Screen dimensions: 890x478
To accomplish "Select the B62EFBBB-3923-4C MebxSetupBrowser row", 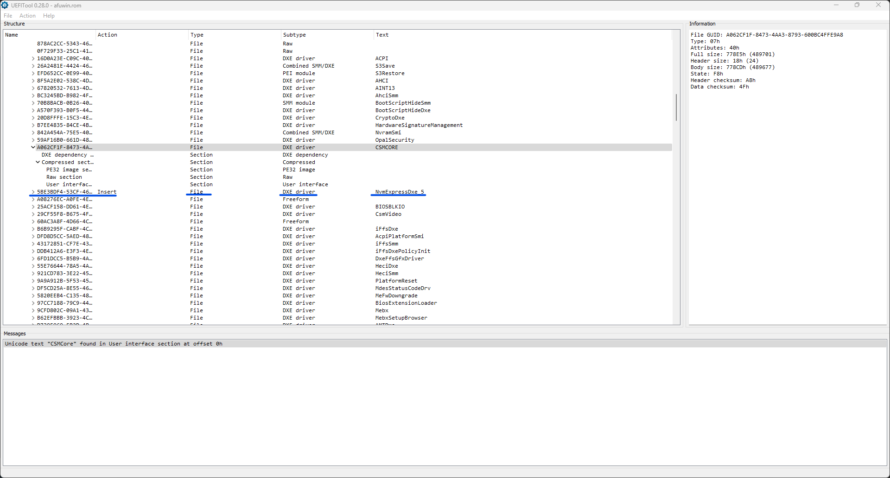I will [337, 318].
